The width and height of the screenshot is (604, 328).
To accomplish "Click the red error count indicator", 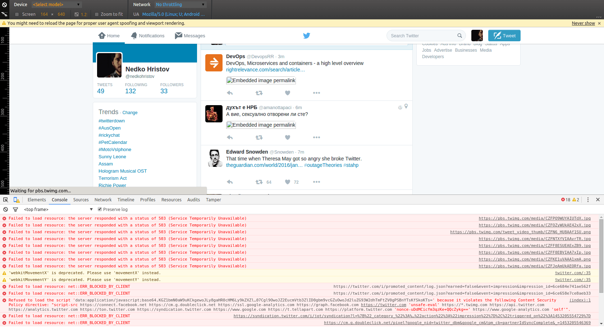I will click(566, 200).
